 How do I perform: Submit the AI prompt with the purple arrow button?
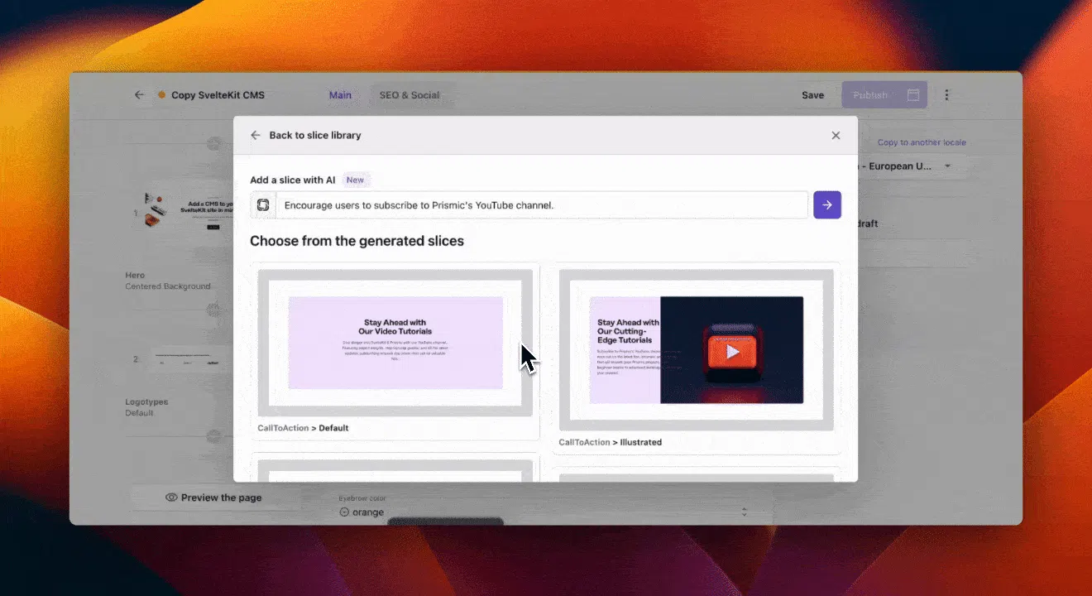coord(826,204)
